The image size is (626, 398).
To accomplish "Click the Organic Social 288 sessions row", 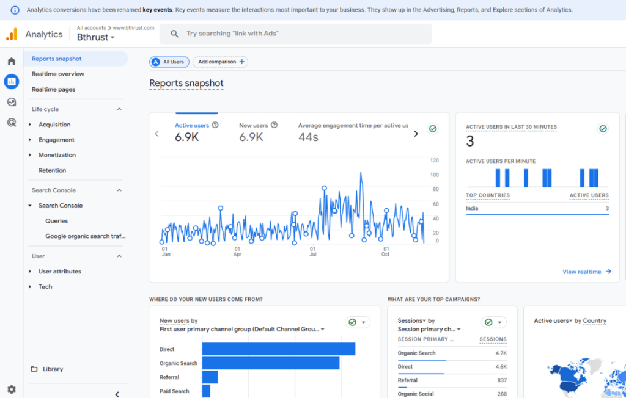I will (452, 394).
